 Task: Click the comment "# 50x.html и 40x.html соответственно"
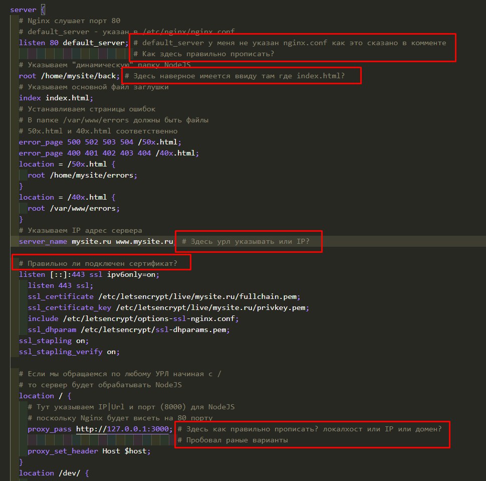(98, 131)
